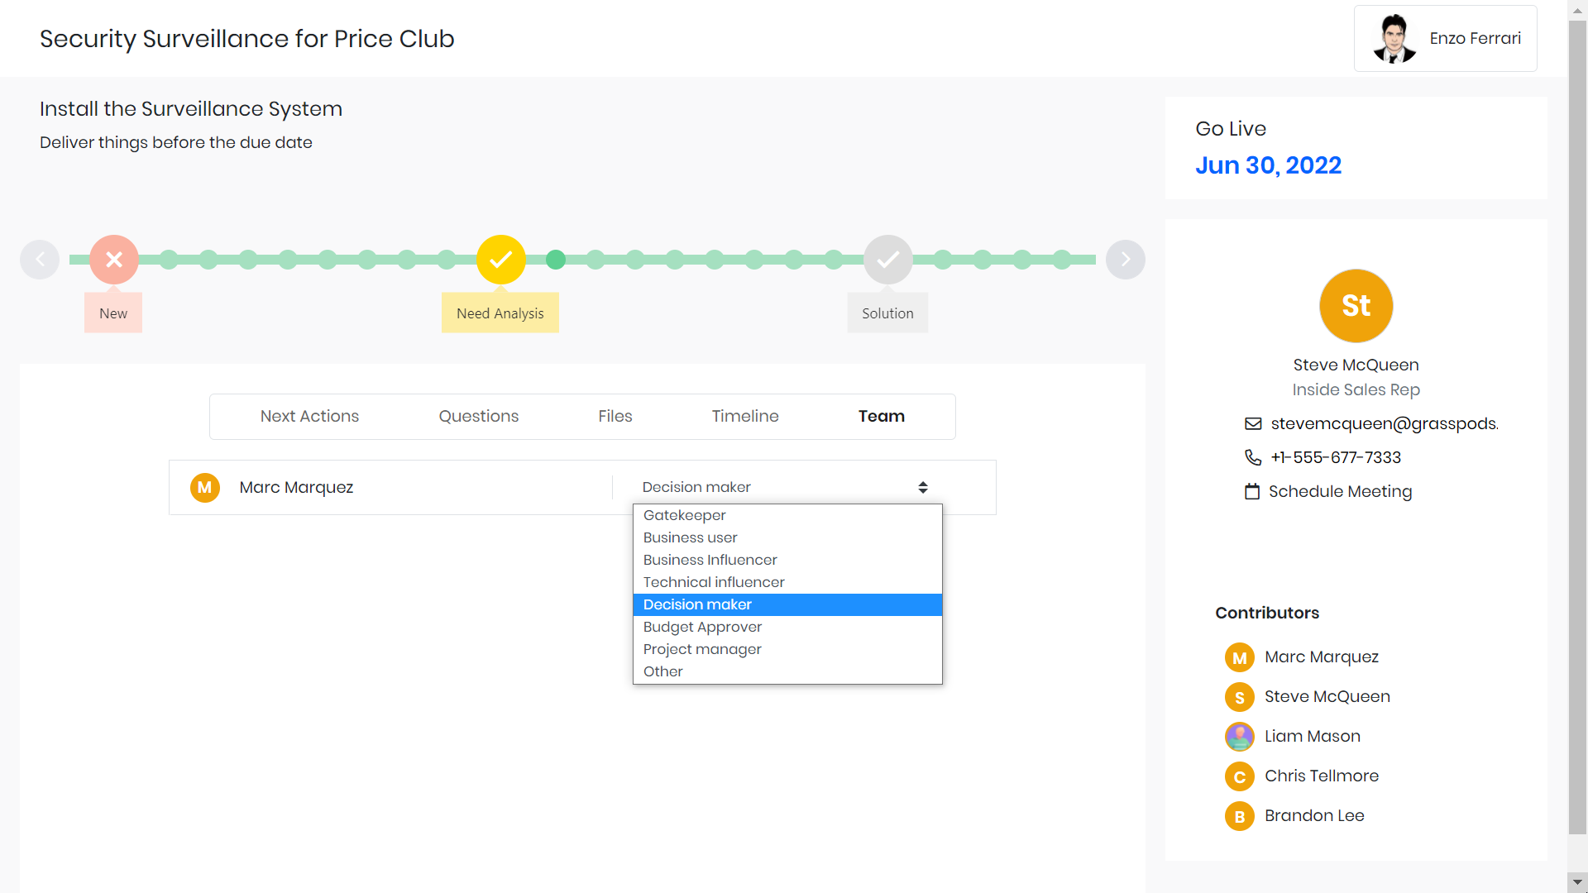Click the Schedule Meeting link
Viewport: 1588px width, 893px height.
coord(1340,491)
